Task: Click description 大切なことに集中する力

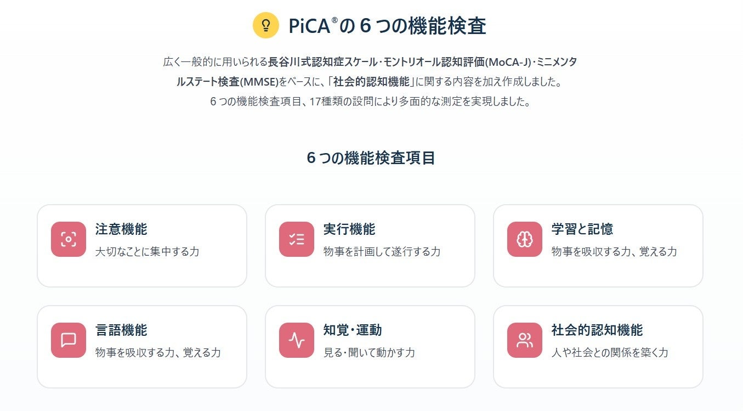Action: point(147,252)
